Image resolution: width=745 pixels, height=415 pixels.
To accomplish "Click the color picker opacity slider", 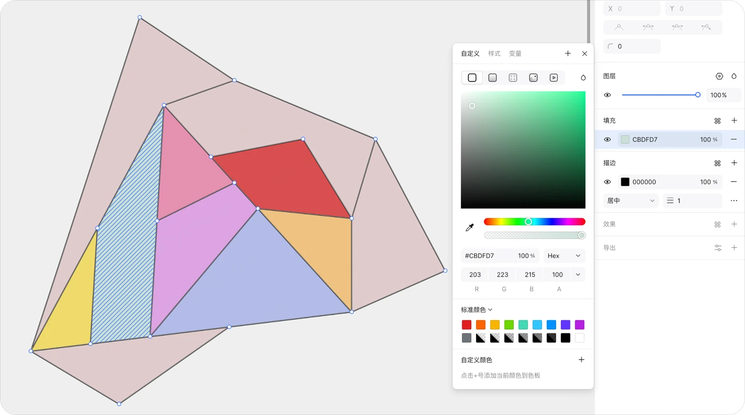I will click(534, 235).
